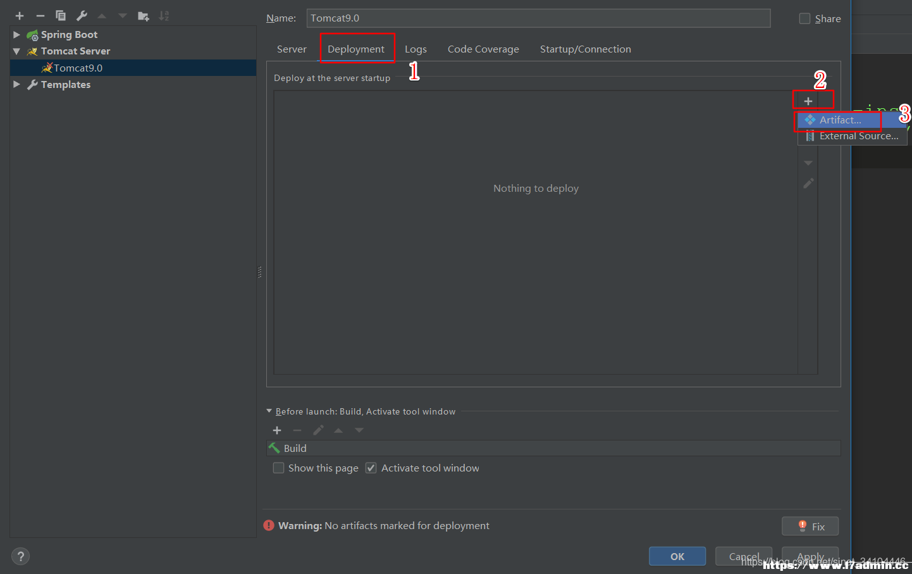This screenshot has height=574, width=912.
Task: Add a before launch task
Action: point(277,430)
